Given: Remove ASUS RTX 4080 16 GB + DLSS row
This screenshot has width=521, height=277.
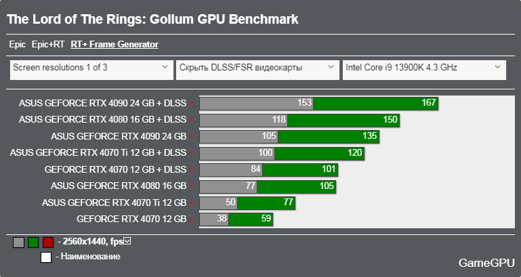Looking at the screenshot, I should pos(191,120).
